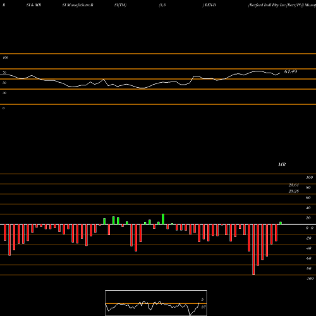Click the 'REXB' ticker text in header
316x316 pixels.
pyautogui.click(x=210, y=5)
